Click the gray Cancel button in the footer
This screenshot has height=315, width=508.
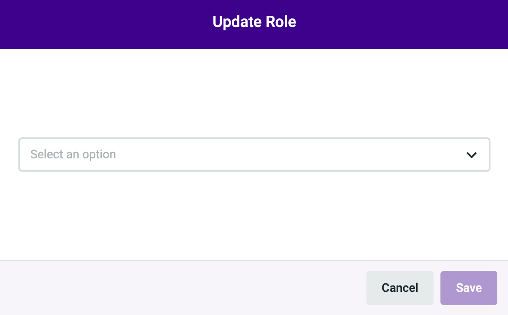pyautogui.click(x=400, y=288)
